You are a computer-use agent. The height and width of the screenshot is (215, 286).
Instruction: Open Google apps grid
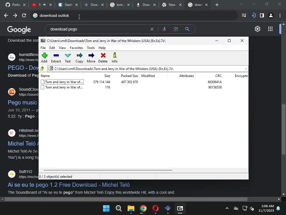[270, 29]
